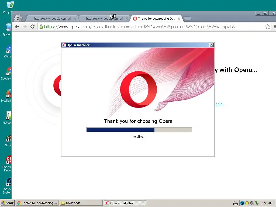Switch to the first google.com tab
Image resolution: width=276 pixels, height=207 pixels.
pyautogui.click(x=52, y=19)
